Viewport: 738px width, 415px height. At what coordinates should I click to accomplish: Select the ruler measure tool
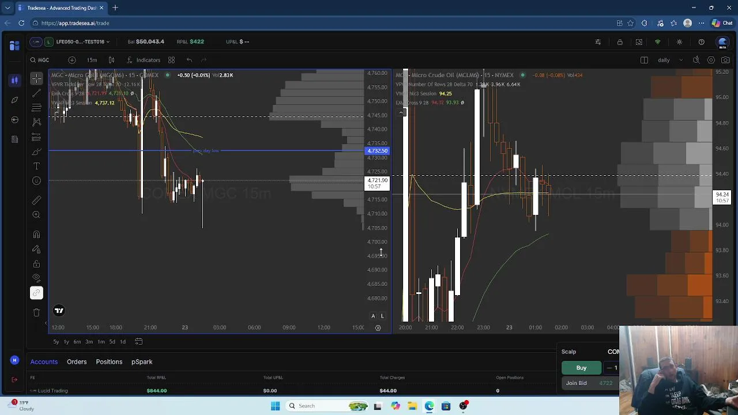(x=36, y=200)
